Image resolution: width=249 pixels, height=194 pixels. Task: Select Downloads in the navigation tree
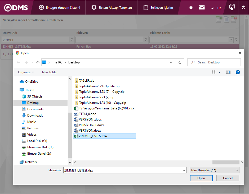point(35,116)
